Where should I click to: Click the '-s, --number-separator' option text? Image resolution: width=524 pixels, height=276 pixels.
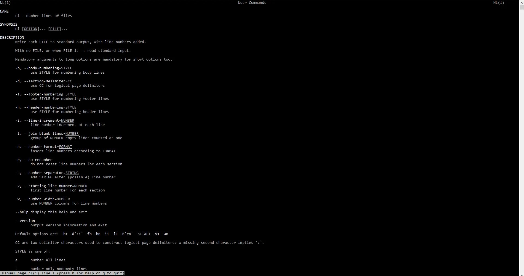tap(39, 173)
